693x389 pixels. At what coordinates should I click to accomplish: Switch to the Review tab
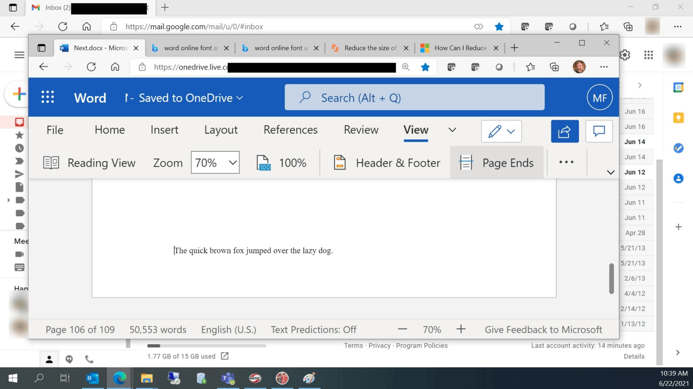pos(361,130)
